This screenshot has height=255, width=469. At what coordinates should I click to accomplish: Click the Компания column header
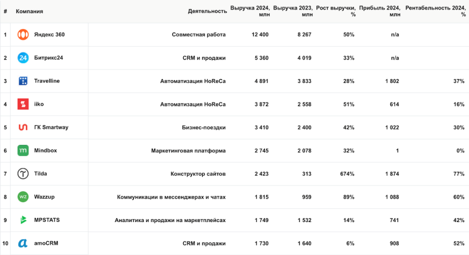(x=29, y=11)
